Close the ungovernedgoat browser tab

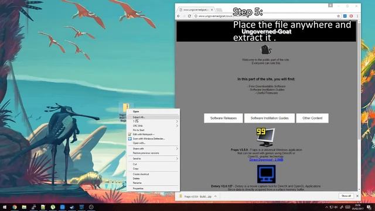(212, 10)
